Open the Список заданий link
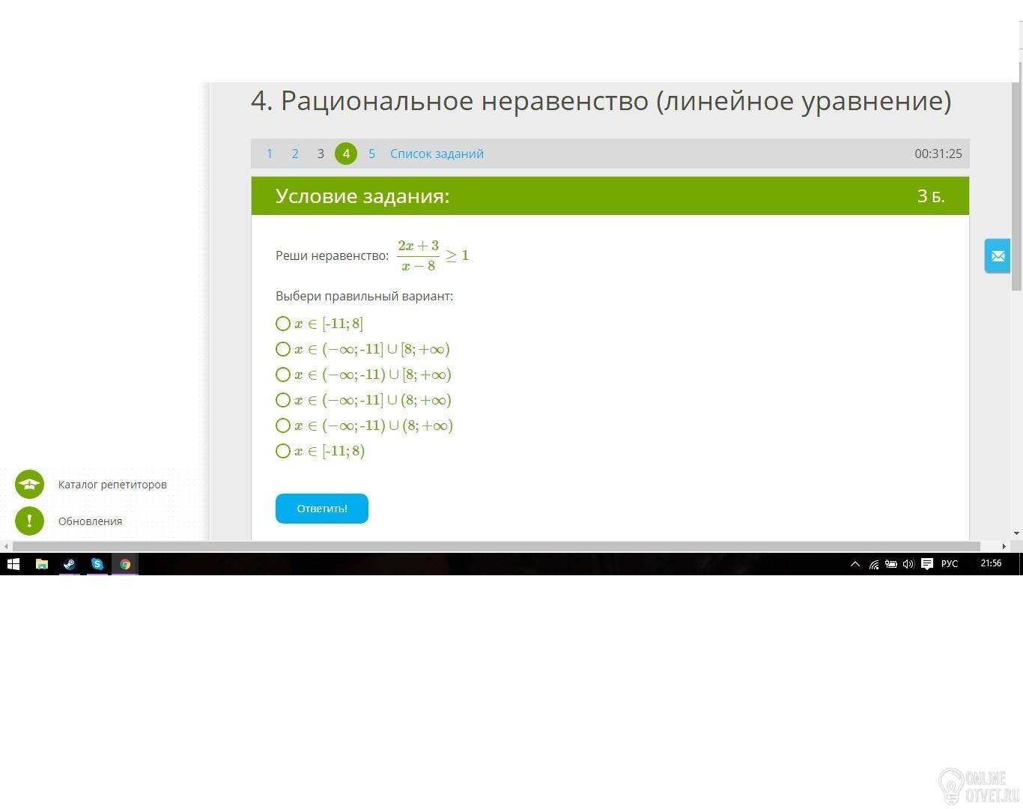 tap(437, 154)
